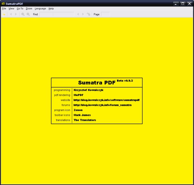Click inside the Find text field
Viewport: 194px width, 185px height.
pyautogui.click(x=57, y=14)
